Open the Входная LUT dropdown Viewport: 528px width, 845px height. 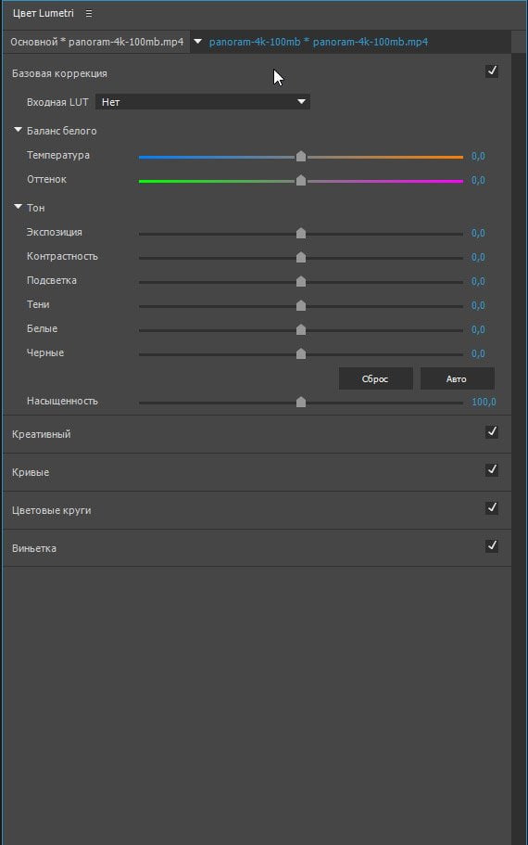click(x=203, y=102)
